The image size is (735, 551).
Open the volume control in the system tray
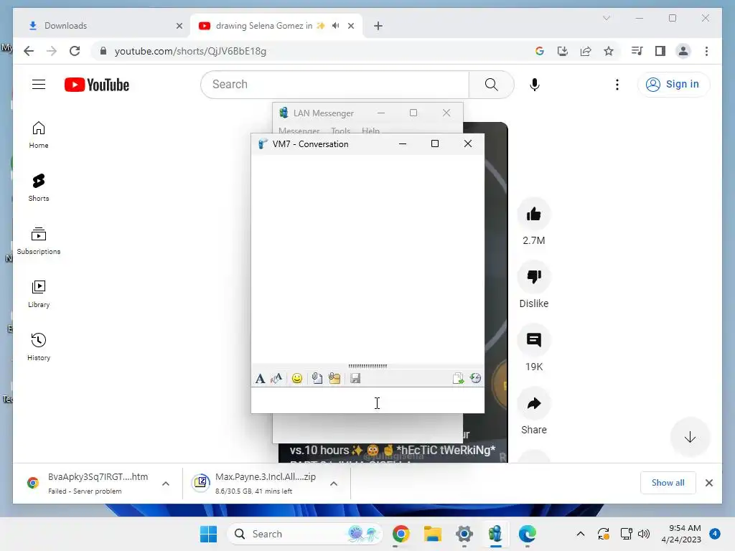point(644,534)
